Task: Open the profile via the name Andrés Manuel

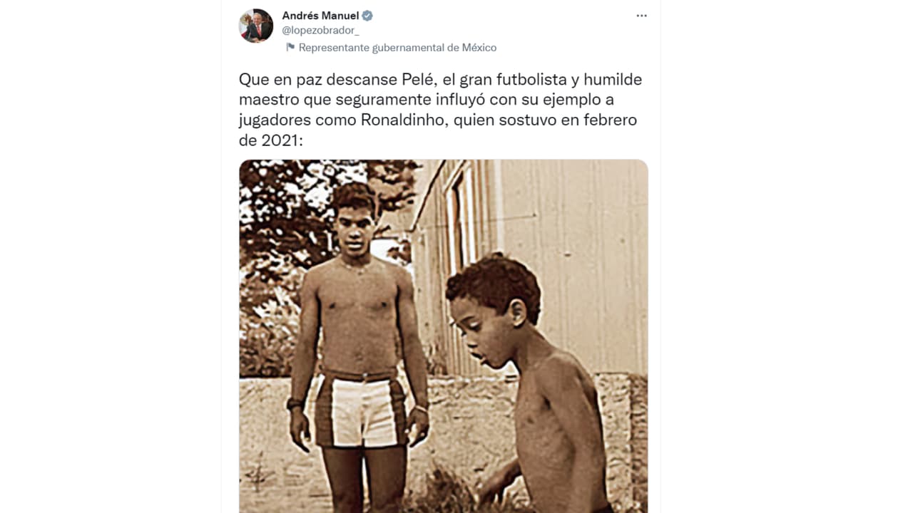Action: (x=320, y=16)
